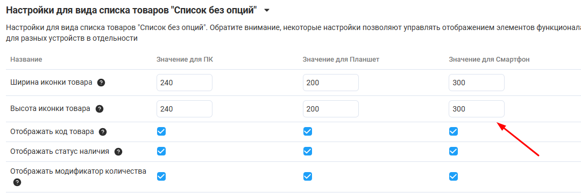
Task: Toggle quantity modifier checkbox for ПК
Action: pos(161,176)
